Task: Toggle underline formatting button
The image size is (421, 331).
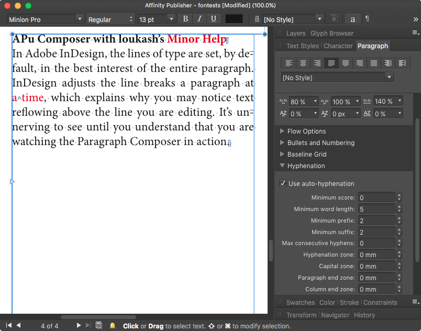Action: point(214,19)
